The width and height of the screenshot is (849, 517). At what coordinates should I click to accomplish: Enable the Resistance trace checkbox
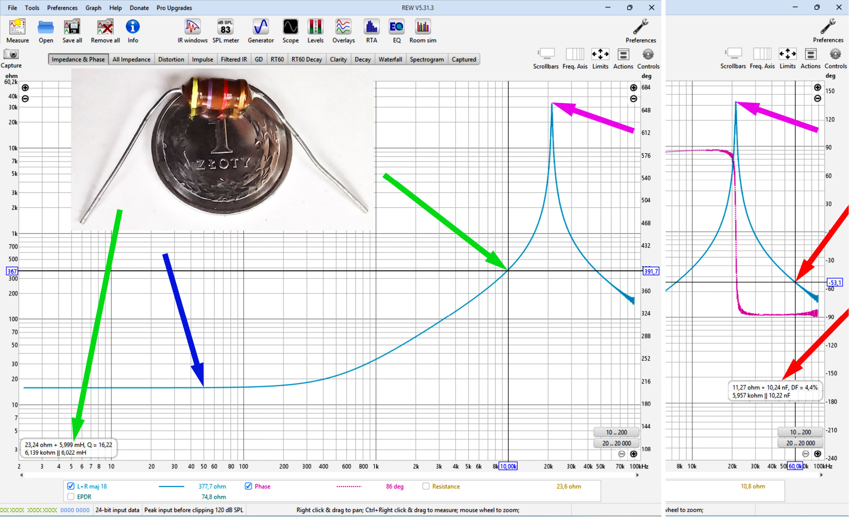click(426, 486)
